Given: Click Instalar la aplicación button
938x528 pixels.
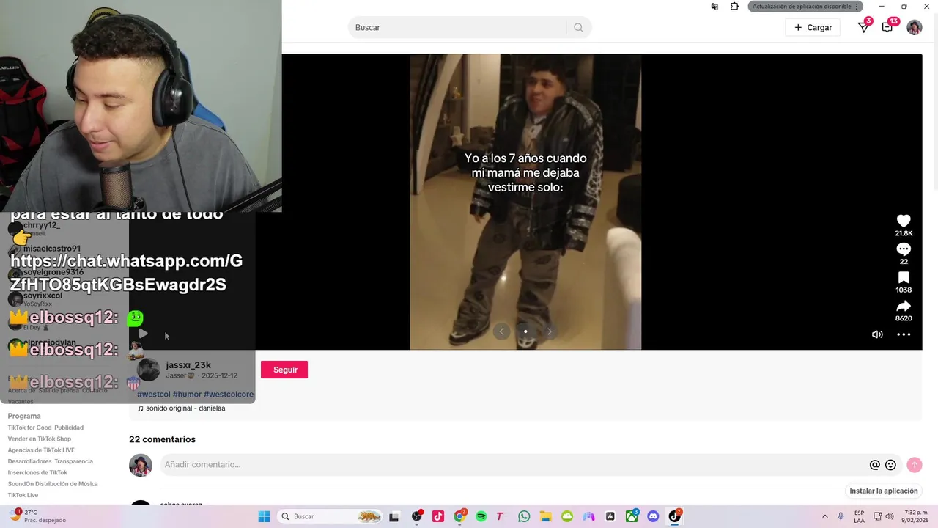Looking at the screenshot, I should pyautogui.click(x=883, y=491).
